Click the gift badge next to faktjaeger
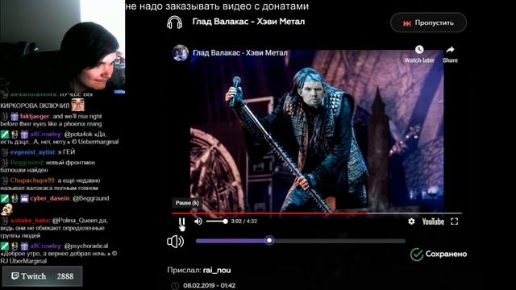The width and height of the screenshot is (516, 290). [x=15, y=116]
